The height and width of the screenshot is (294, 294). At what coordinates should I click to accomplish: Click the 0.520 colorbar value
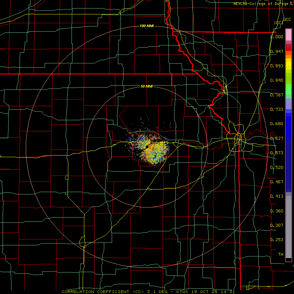tap(277, 168)
